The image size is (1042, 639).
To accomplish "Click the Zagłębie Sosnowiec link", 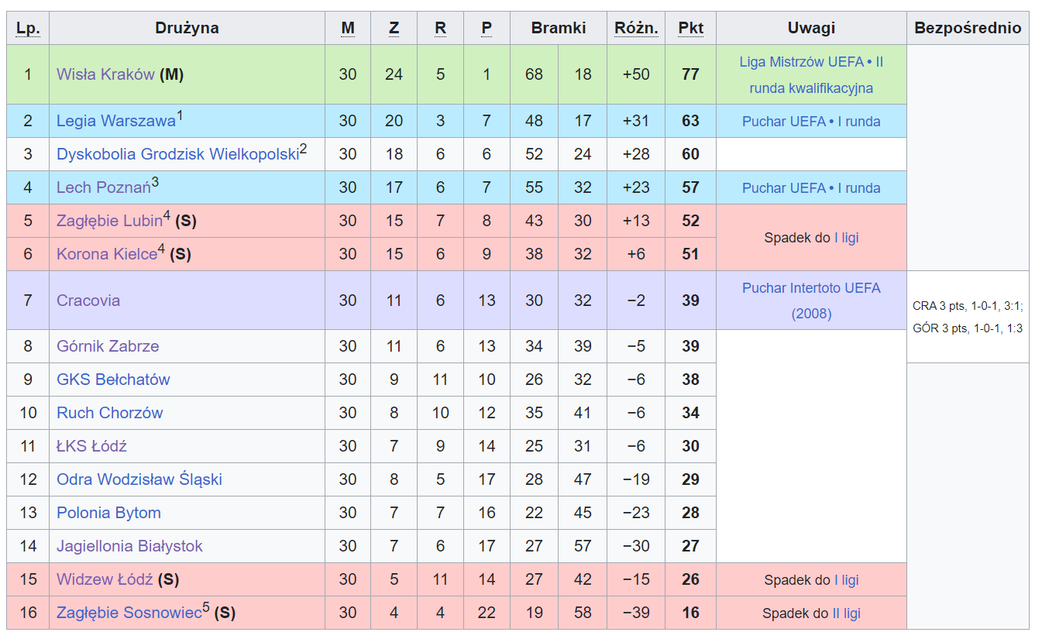I will pyautogui.click(x=129, y=613).
